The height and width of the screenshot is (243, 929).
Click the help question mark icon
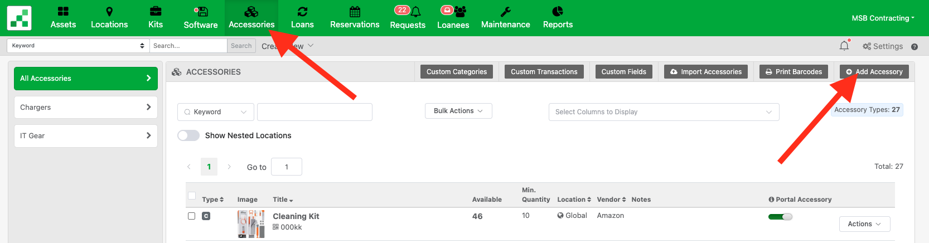(x=915, y=47)
